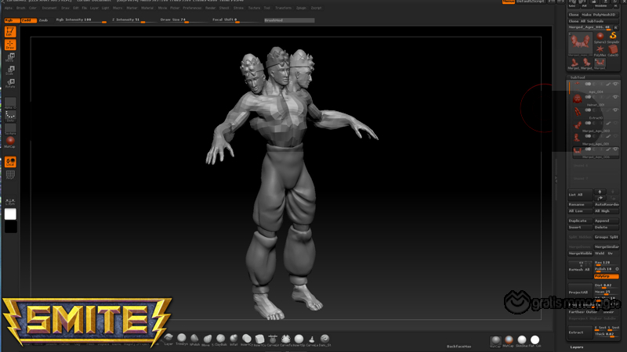Activate the Edit mode button
This screenshot has height=352, width=627.
(10, 31)
